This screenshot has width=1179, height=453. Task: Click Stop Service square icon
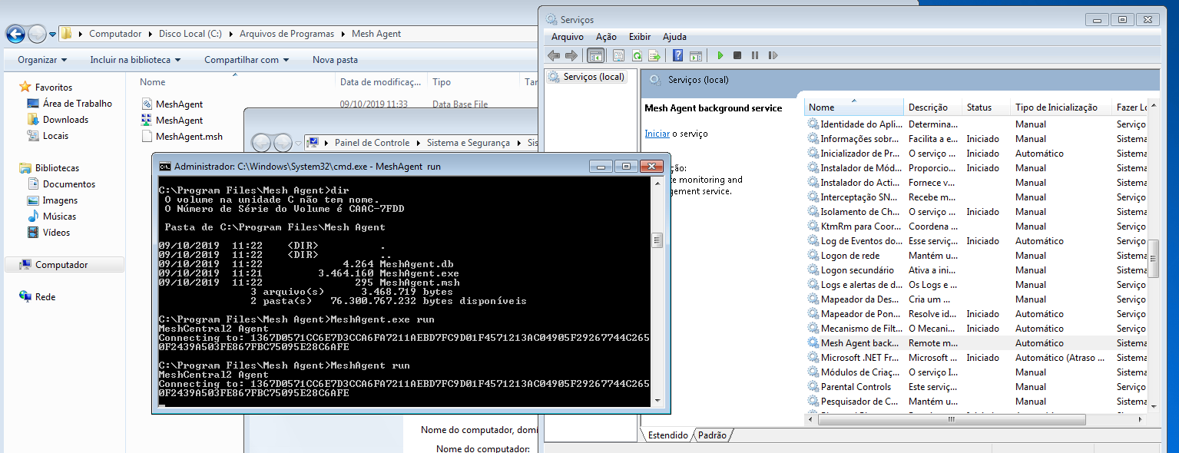pyautogui.click(x=737, y=55)
